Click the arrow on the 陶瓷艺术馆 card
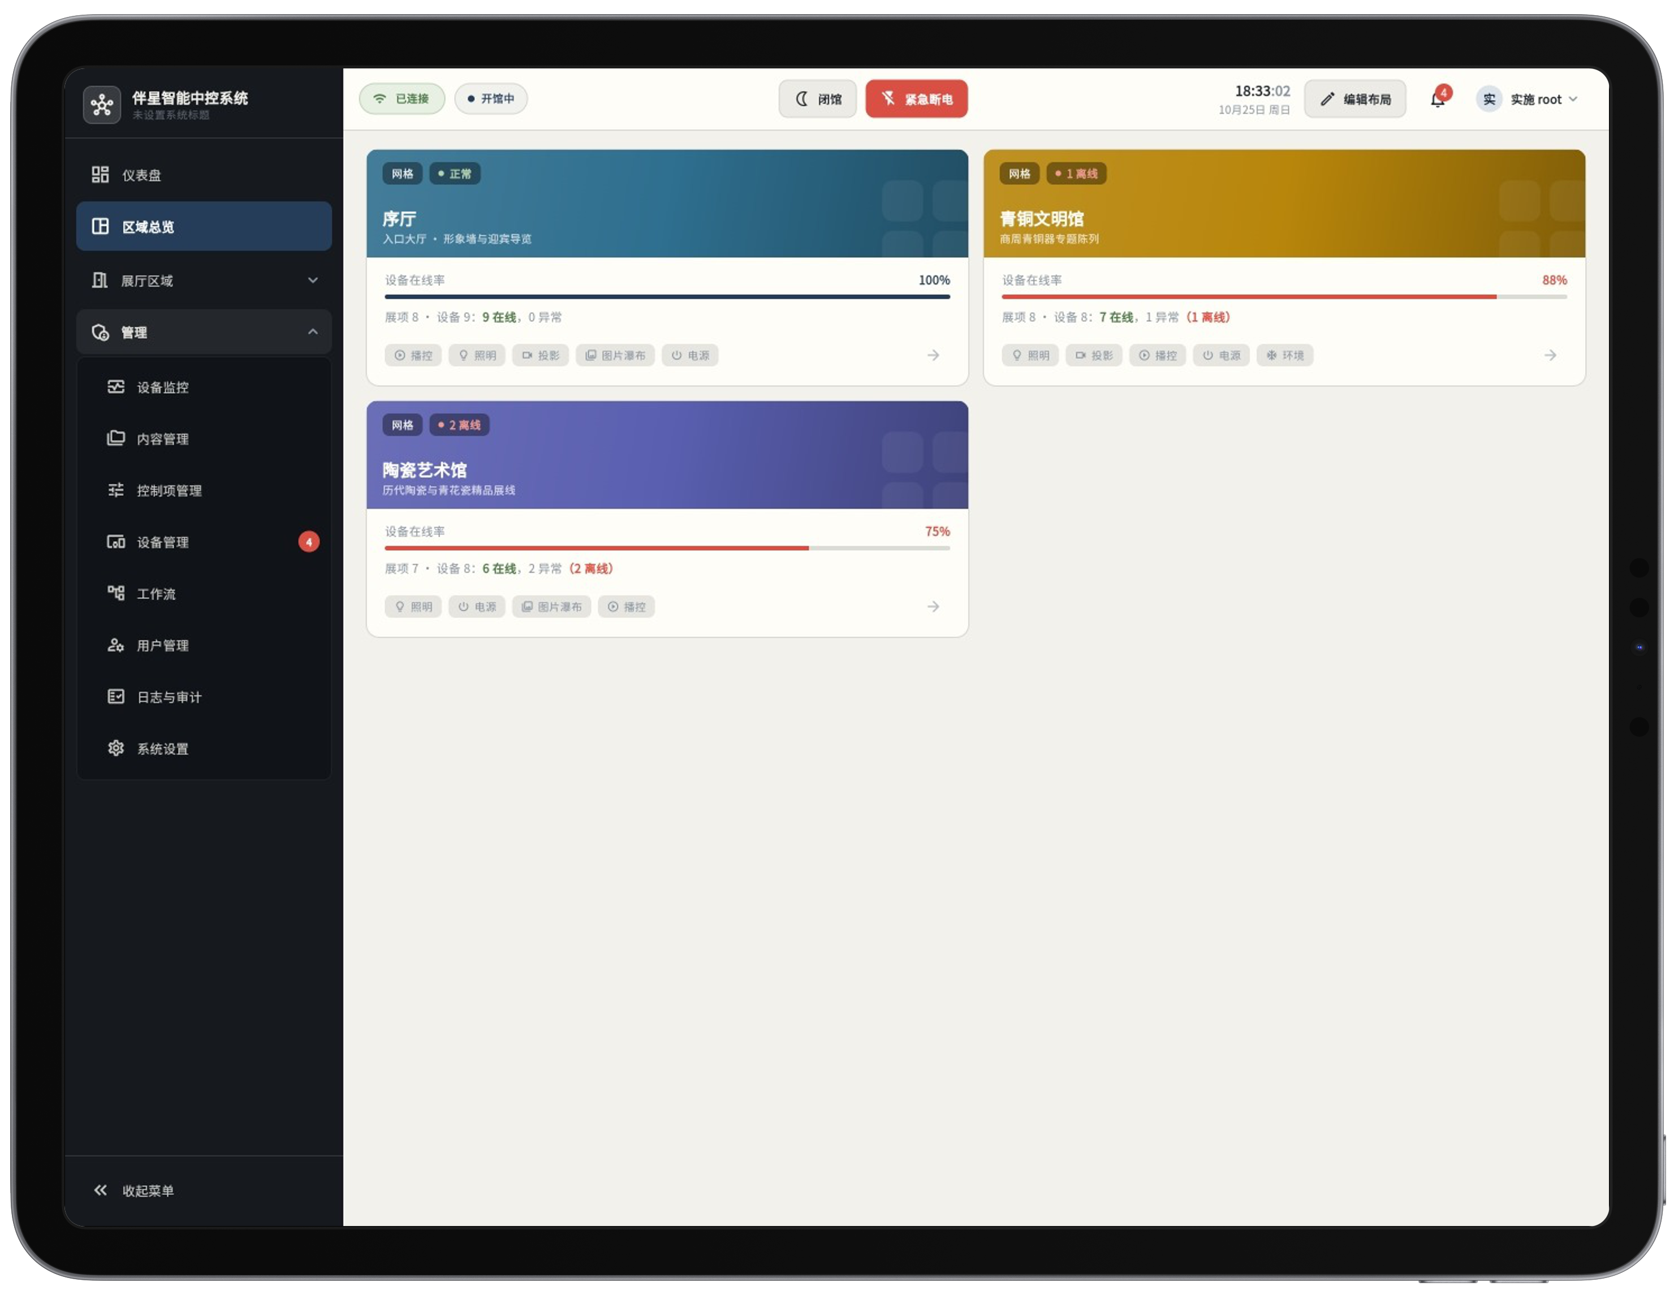 click(933, 606)
